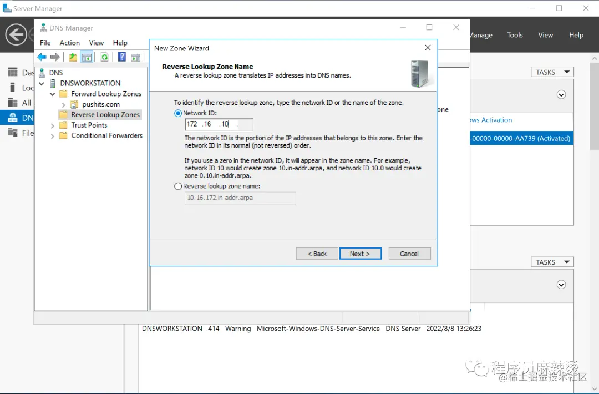Open the upper TASKS dropdown
The height and width of the screenshot is (394, 599).
click(x=552, y=72)
